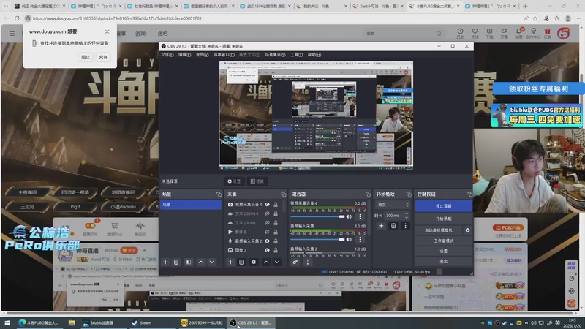This screenshot has height=329, width=585.
Task: Open scene filters icon in Scenes panel
Action: pyautogui.click(x=189, y=262)
